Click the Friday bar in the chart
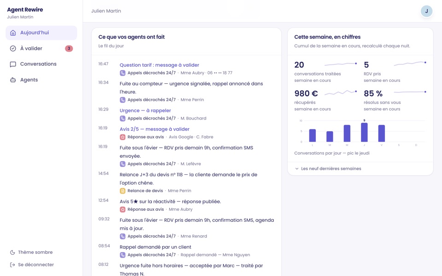The image size is (442, 276). coord(381,133)
